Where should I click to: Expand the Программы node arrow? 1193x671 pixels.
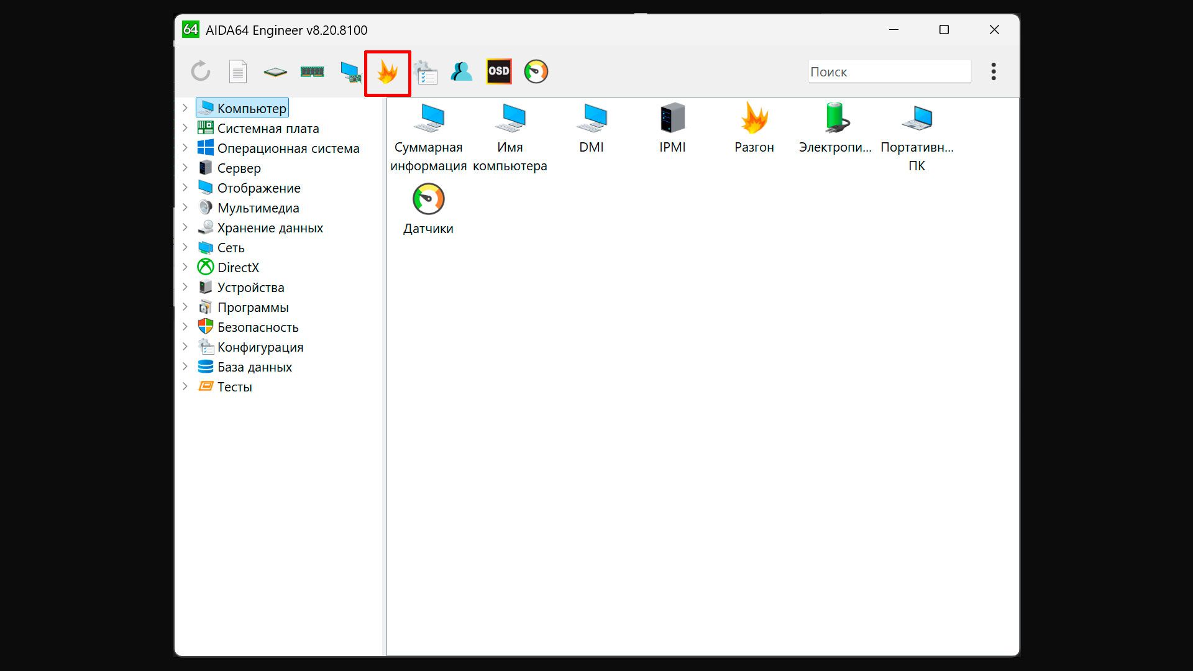[x=185, y=307]
